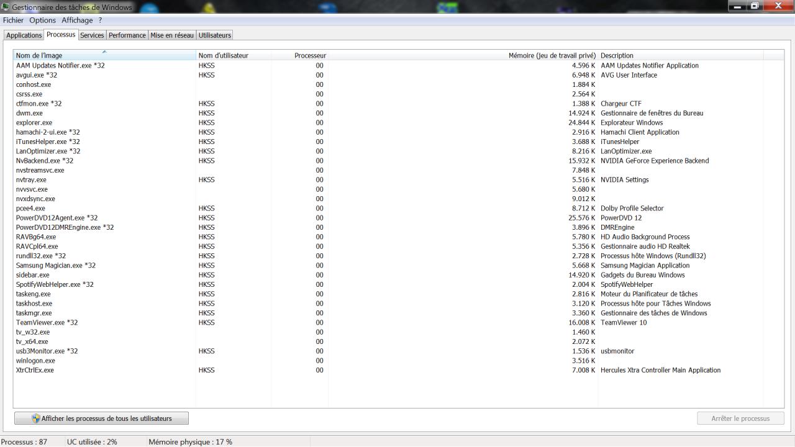Select the ctfmon.exe *32 process
Viewport: 795px width, 447px height.
399,104
